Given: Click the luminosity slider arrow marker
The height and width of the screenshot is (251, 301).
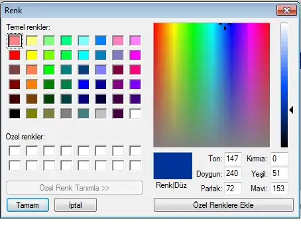Looking at the screenshot, I should pos(291,110).
